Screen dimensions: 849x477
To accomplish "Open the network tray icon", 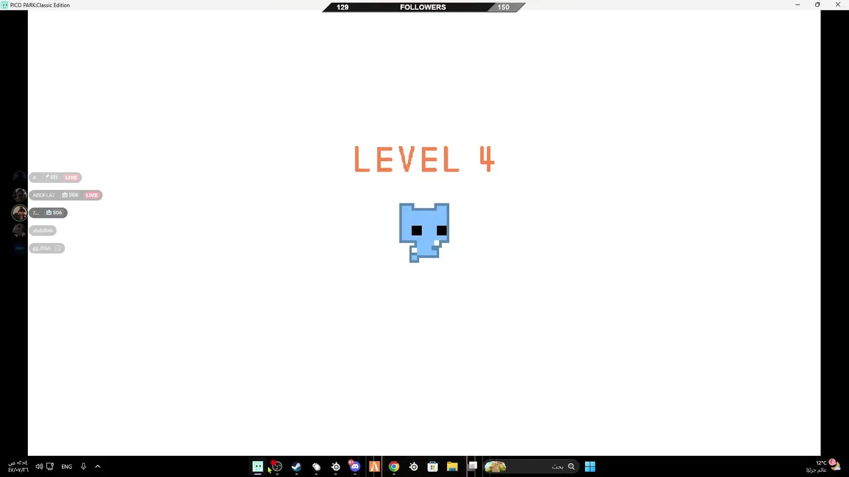I will (x=50, y=466).
